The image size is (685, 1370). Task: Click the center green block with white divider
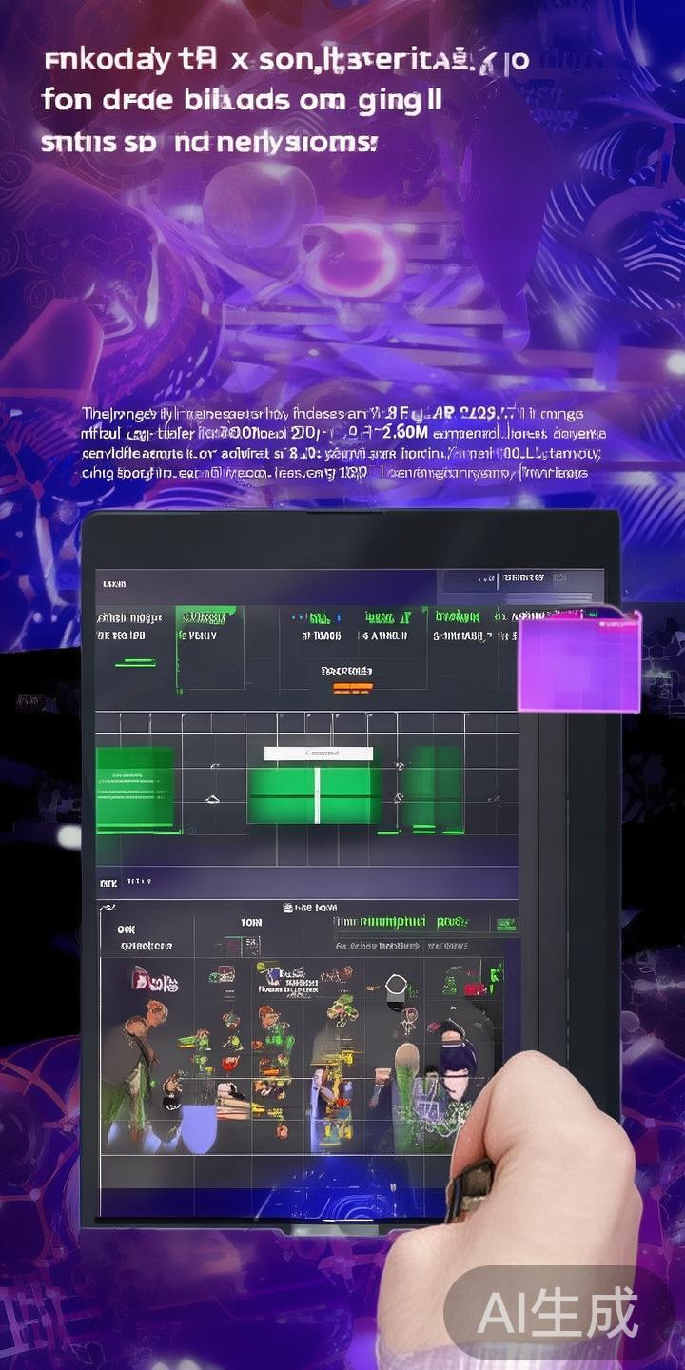click(314, 795)
